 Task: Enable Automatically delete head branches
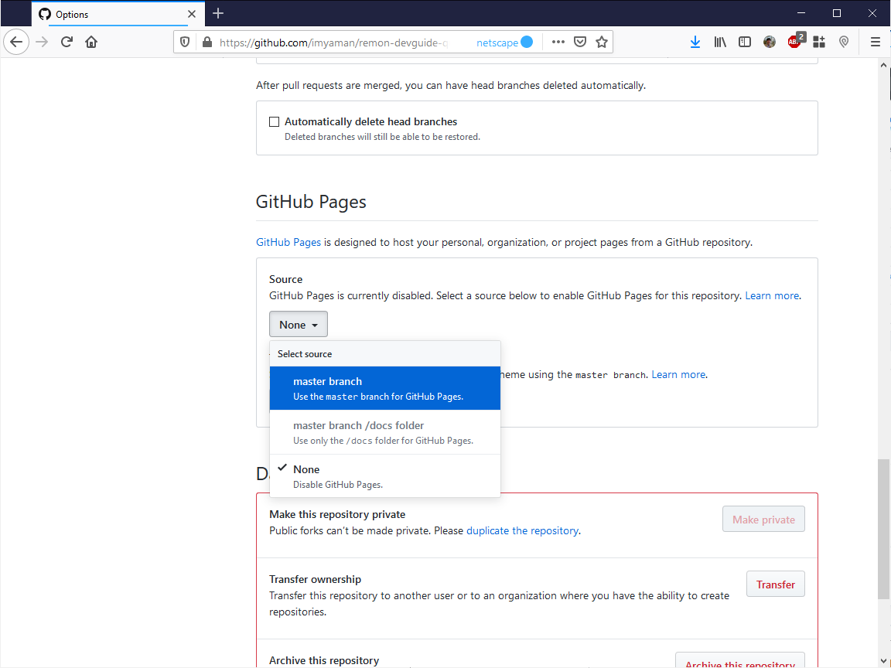pyautogui.click(x=274, y=121)
